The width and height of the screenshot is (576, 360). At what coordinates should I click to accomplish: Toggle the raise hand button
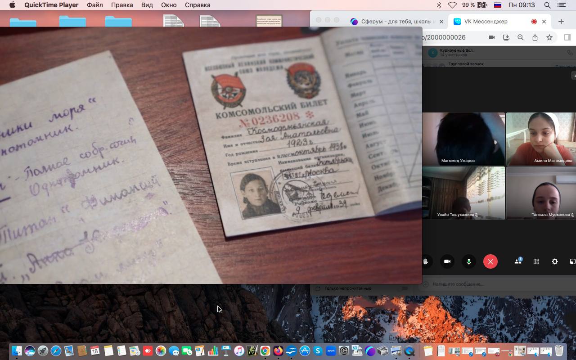426,261
